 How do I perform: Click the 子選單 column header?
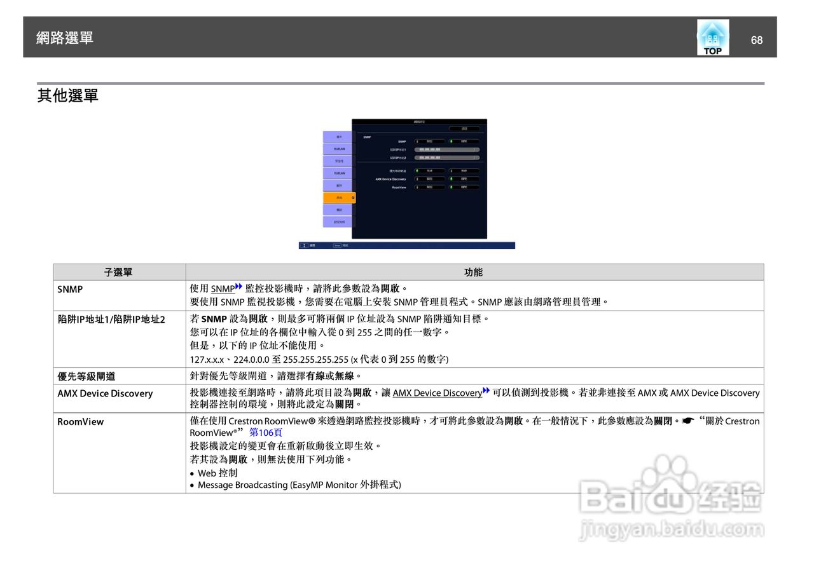pos(119,272)
